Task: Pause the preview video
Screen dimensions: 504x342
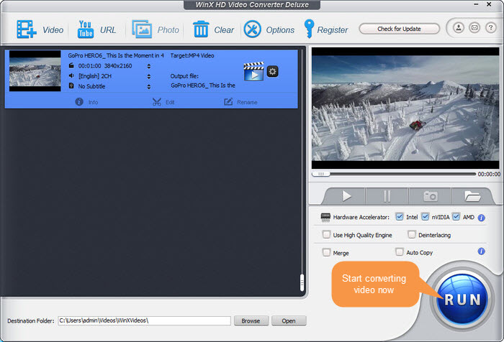Action: pyautogui.click(x=387, y=195)
